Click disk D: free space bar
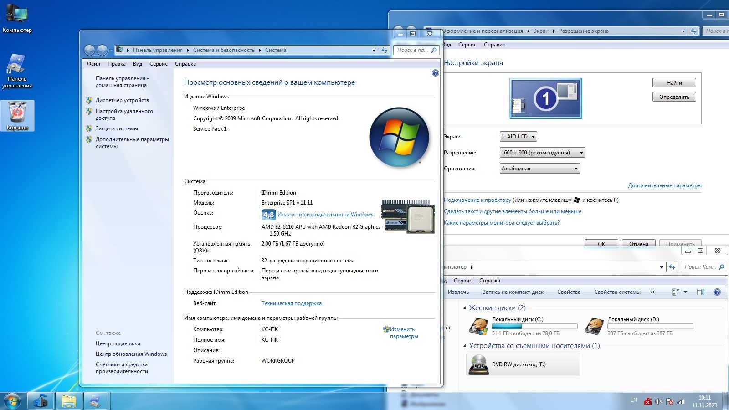Screen dimensions: 729x410 (650, 327)
